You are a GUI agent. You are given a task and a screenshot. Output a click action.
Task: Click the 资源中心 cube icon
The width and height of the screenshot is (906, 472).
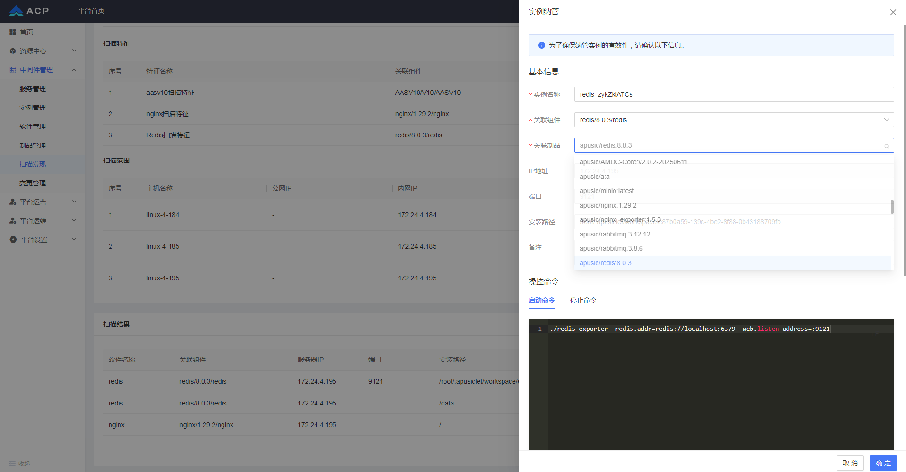tap(13, 51)
